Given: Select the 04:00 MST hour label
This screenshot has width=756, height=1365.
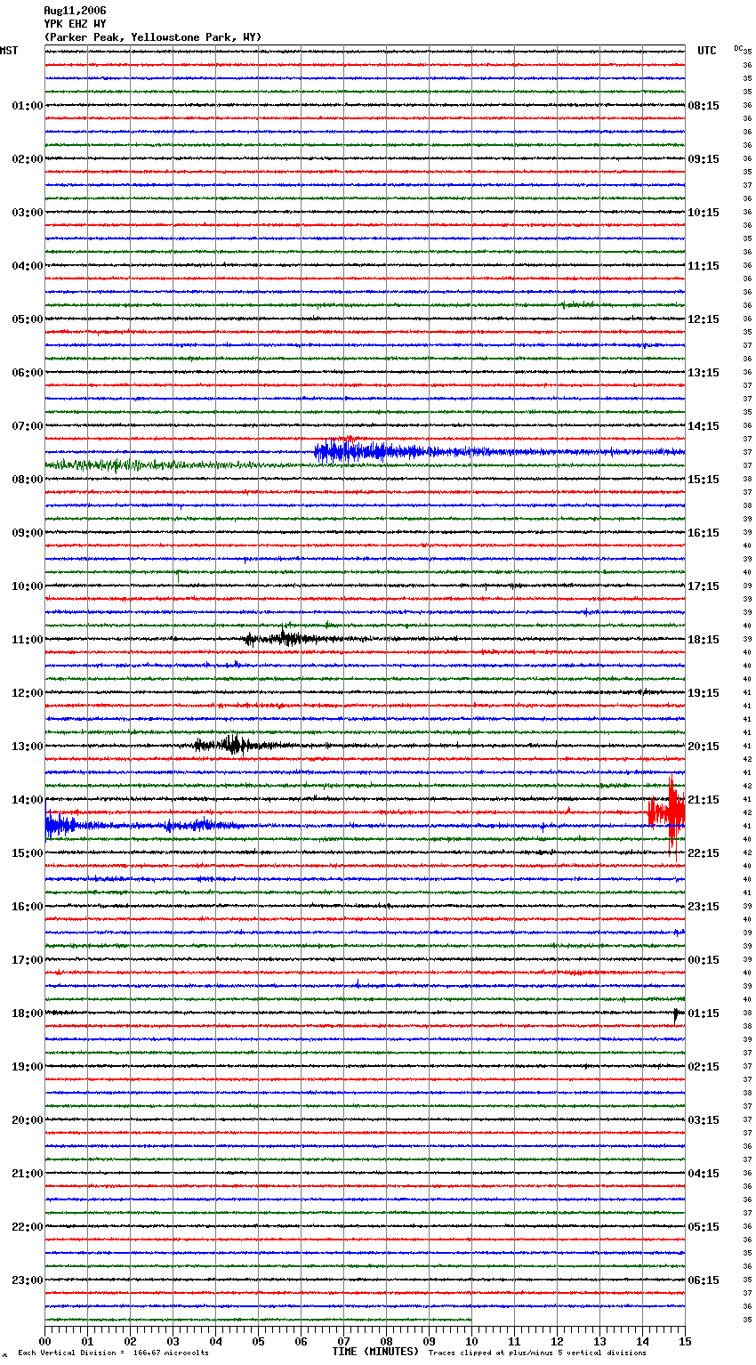Looking at the screenshot, I should coord(28,266).
